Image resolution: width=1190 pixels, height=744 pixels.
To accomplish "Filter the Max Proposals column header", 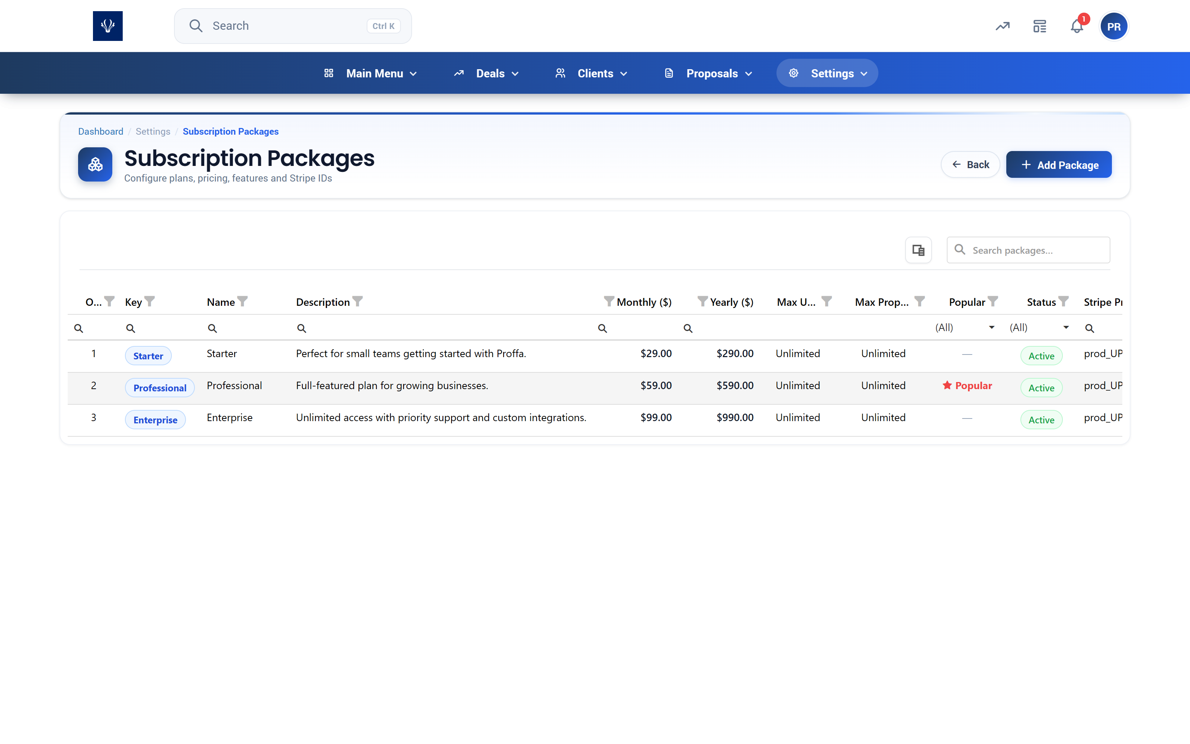I will [x=920, y=301].
